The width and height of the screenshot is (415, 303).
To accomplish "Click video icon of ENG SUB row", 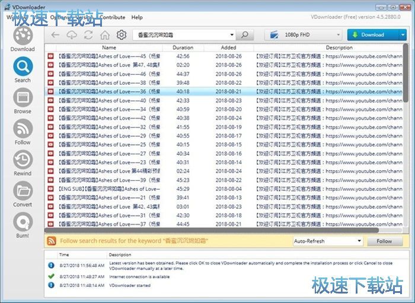I will click(50, 189).
